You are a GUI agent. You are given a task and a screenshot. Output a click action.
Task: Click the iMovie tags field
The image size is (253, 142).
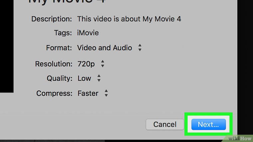click(88, 33)
